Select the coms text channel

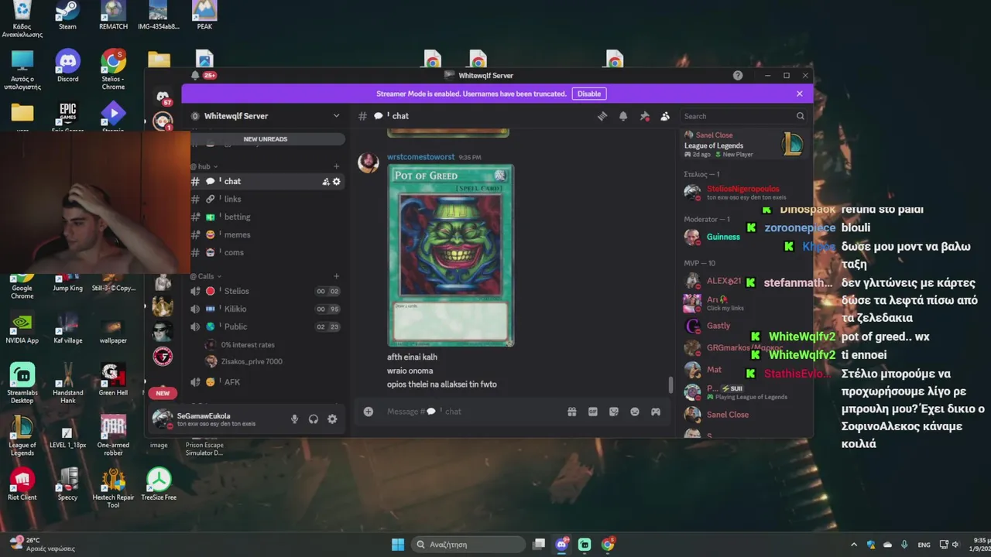pos(266,252)
